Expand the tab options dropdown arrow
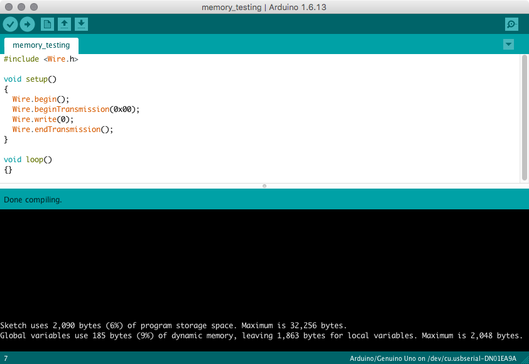Viewport: 529px width, 364px height. click(x=508, y=45)
